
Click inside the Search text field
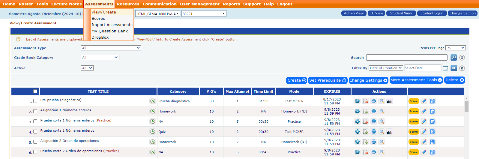[x=406, y=58]
